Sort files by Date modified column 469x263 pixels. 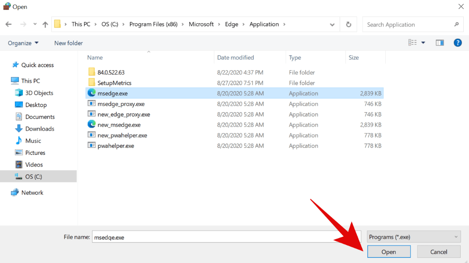[235, 57]
